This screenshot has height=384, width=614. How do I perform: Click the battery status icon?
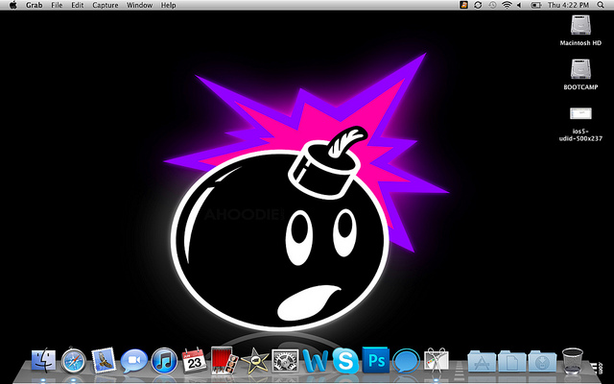535,5
